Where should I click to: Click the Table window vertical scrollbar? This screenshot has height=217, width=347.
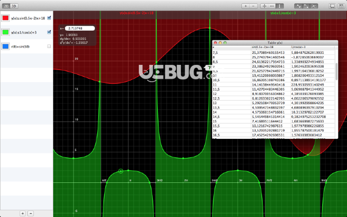click(337, 71)
